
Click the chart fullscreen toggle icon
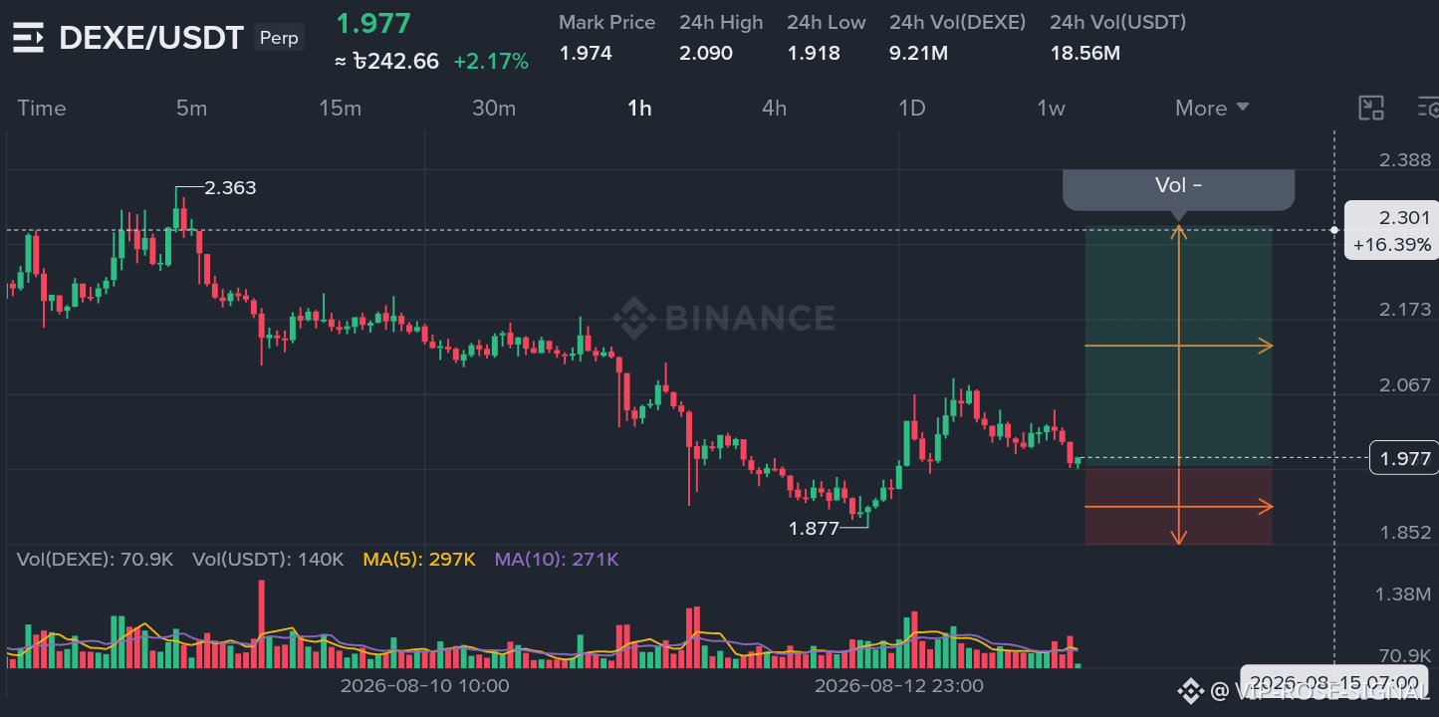[x=1371, y=108]
